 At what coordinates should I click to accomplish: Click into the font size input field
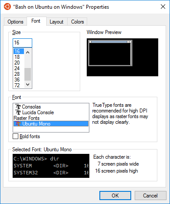tap(22, 43)
